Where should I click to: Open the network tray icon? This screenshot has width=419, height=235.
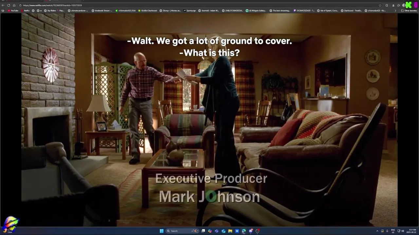[399, 231]
